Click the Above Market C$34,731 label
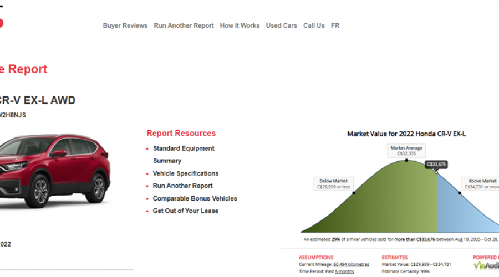 click(x=480, y=184)
